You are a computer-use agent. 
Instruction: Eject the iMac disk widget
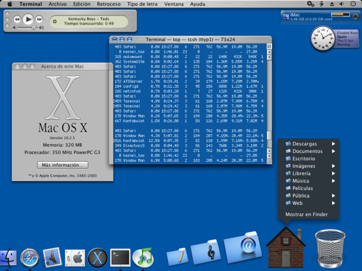[356, 16]
